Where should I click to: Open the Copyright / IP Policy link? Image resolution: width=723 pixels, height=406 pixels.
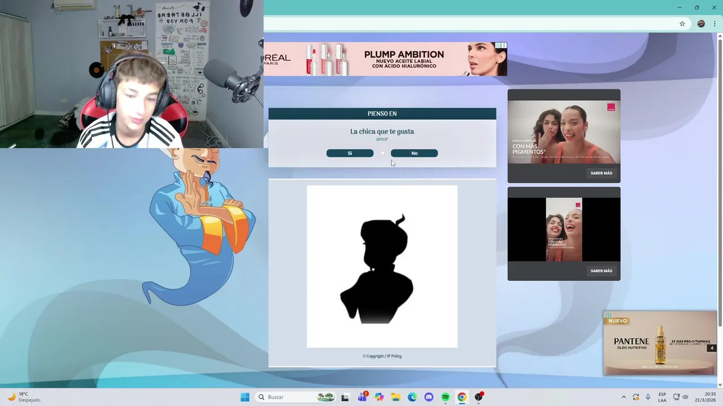pyautogui.click(x=382, y=356)
